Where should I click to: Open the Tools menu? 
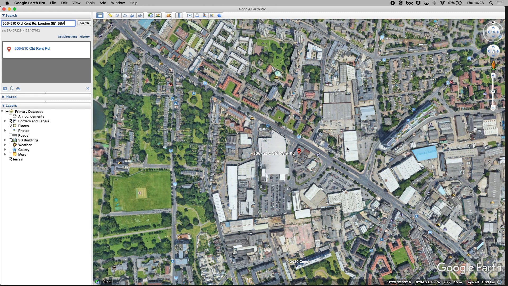pos(90,3)
